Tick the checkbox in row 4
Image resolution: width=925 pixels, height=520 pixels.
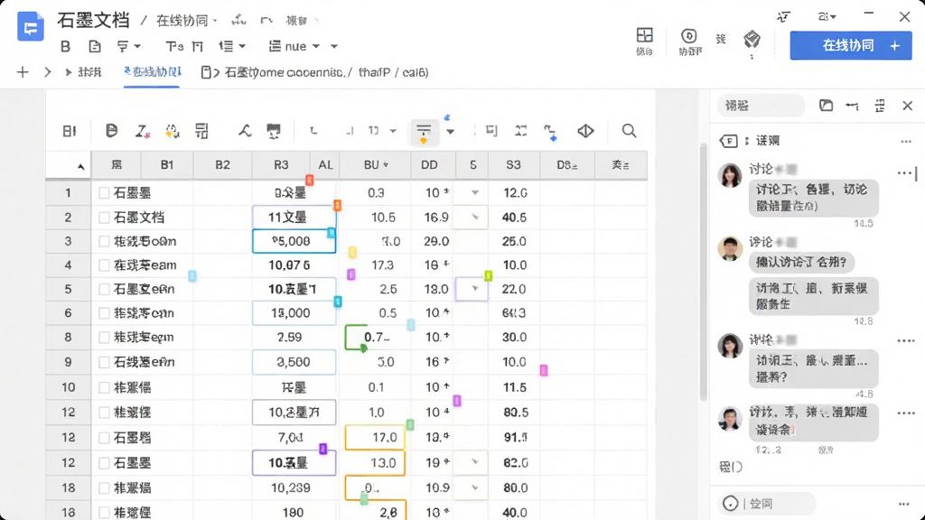point(104,265)
